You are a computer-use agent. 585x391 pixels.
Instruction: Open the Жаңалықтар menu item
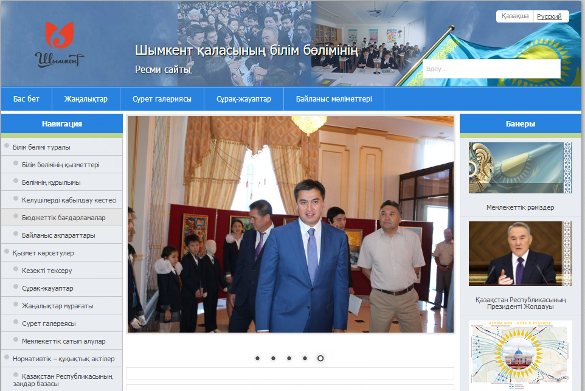tap(86, 99)
